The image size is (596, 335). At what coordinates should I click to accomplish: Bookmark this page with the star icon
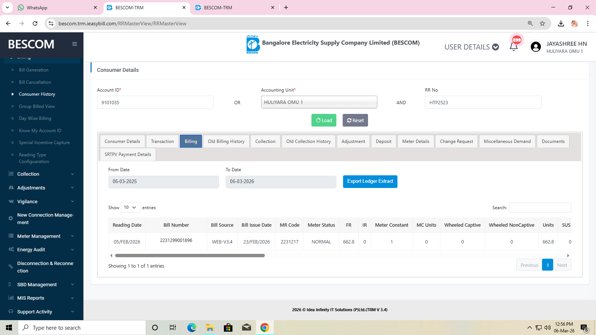tap(542, 23)
